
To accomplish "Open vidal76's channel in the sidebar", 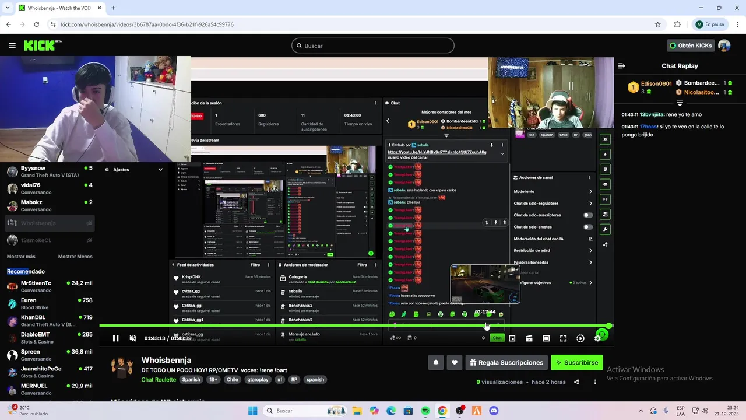I will point(50,188).
